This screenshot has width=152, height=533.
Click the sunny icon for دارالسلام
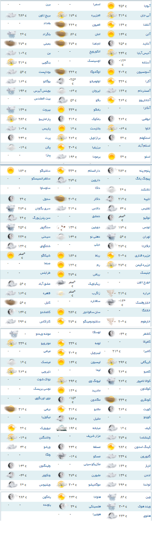coord(61,170)
